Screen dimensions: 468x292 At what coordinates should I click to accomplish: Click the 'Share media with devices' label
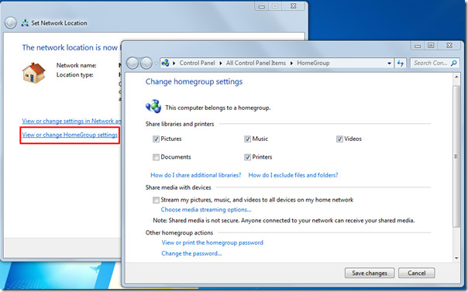[x=178, y=187]
